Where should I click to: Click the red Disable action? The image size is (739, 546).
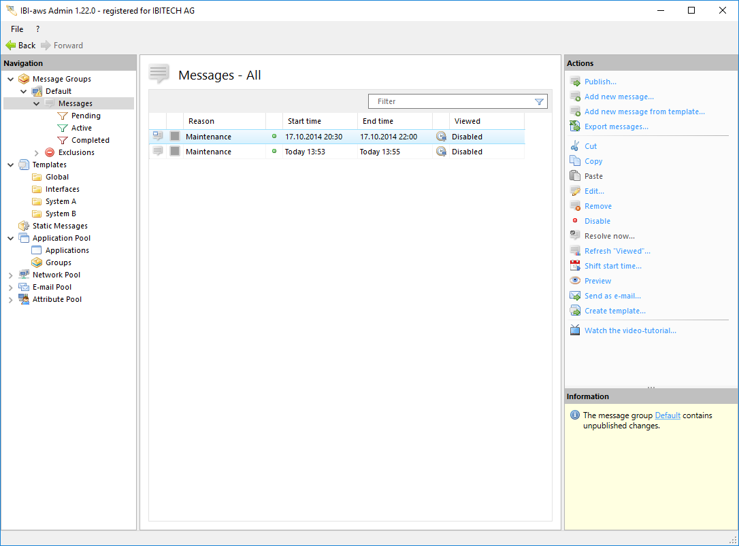tap(597, 221)
